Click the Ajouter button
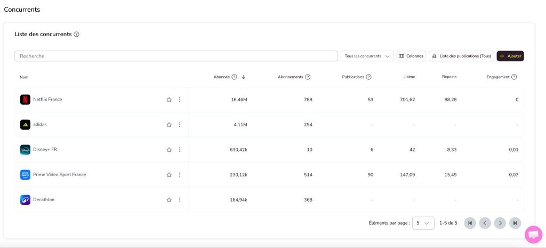 click(510, 56)
